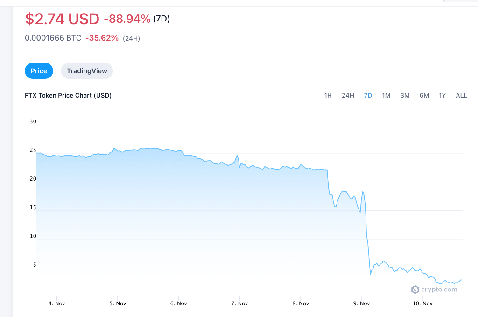Click the -35.62% 24H change figure
The width and height of the screenshot is (478, 317).
point(102,38)
